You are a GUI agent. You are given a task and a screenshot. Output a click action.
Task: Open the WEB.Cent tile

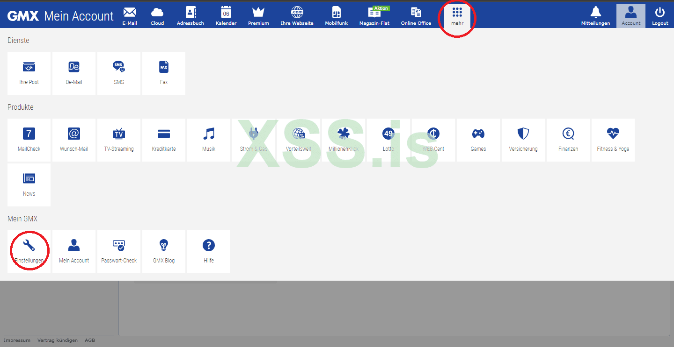[x=433, y=140]
